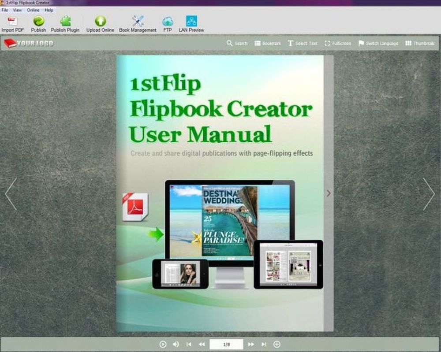441x352 pixels.
Task: Open the Switch Language selector
Action: coord(378,43)
